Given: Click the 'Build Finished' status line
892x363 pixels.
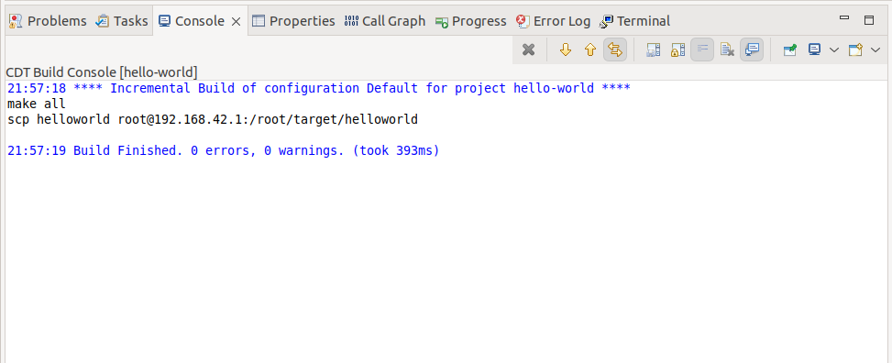Looking at the screenshot, I should [x=224, y=150].
